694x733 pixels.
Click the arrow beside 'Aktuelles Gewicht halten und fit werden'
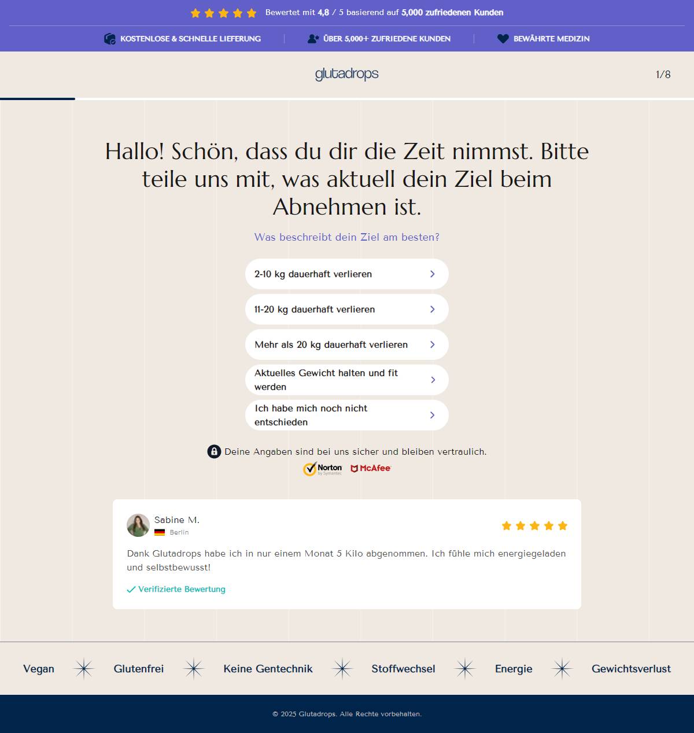(433, 380)
